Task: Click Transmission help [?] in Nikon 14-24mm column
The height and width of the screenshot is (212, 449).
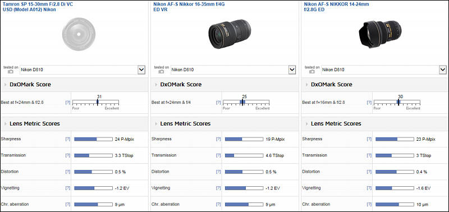Action: click(369, 155)
